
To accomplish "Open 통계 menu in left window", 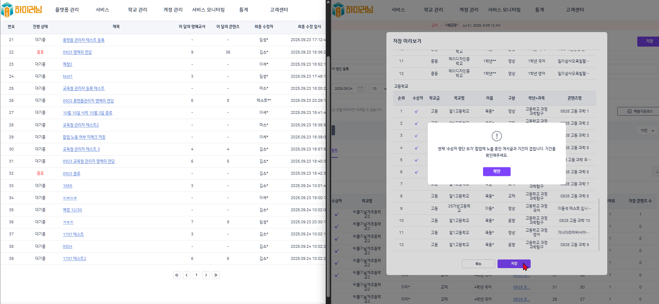I will coord(244,10).
